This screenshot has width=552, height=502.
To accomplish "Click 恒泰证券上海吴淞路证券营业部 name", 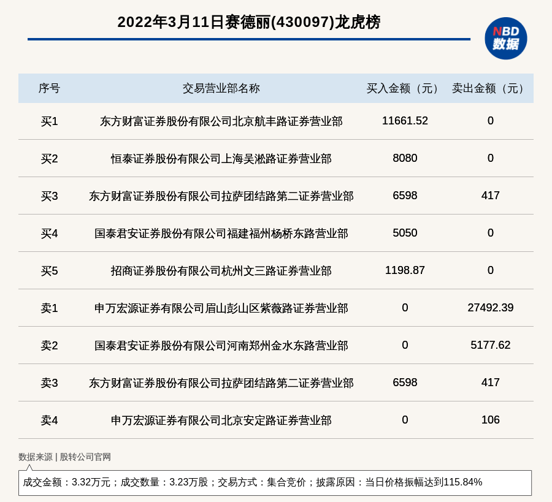I will 221,159.
